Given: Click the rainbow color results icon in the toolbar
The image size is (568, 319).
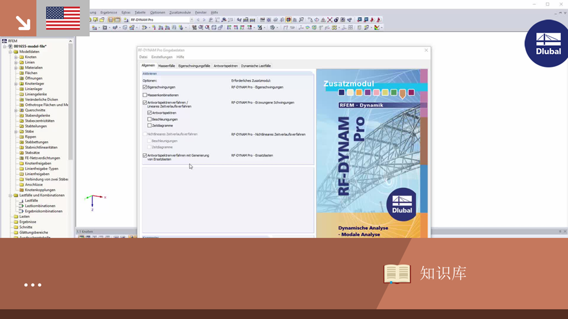Looking at the screenshot, I should [x=377, y=28].
